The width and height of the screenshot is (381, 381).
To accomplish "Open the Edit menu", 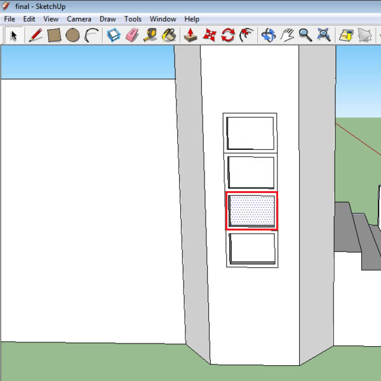I will coord(29,19).
